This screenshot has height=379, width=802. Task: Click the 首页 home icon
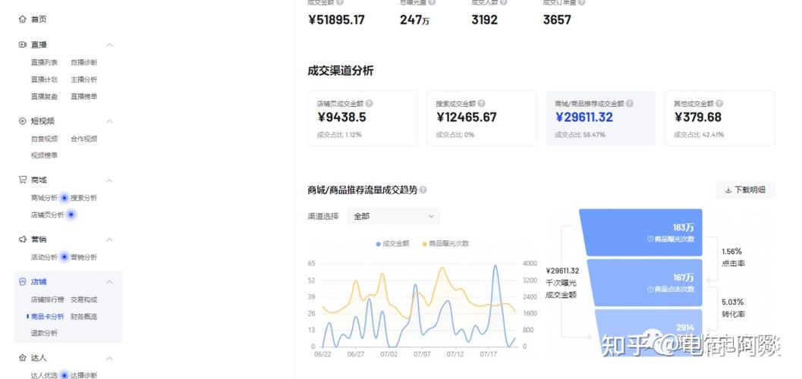22,20
